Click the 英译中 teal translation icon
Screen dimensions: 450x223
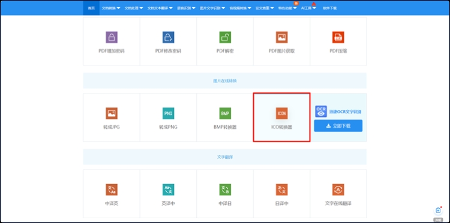168,190
